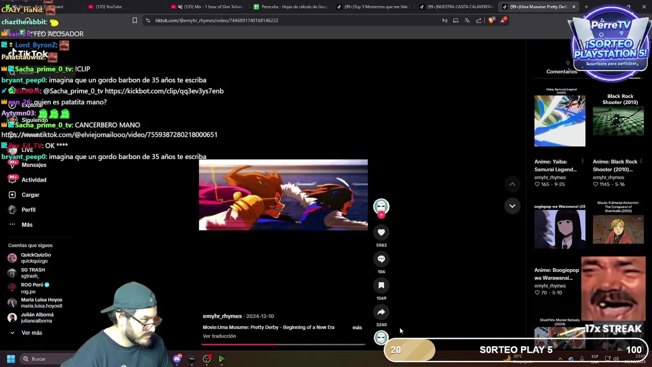Open comments via the speech bubble icon
This screenshot has height=367, width=652.
(381, 259)
